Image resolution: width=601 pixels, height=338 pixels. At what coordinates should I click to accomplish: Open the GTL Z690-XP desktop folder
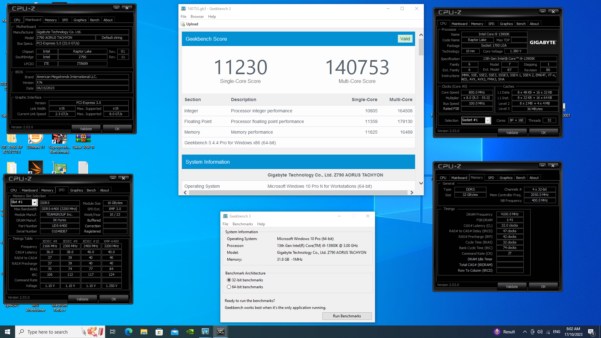click(12, 143)
